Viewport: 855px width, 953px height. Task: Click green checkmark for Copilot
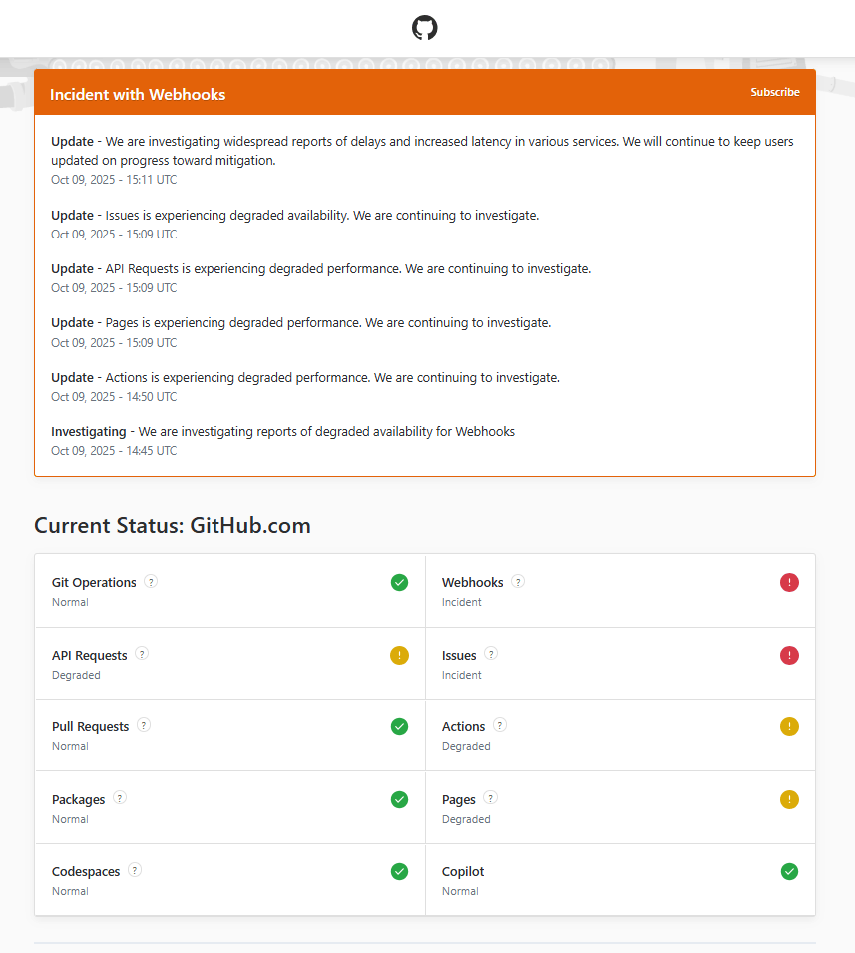tap(789, 871)
